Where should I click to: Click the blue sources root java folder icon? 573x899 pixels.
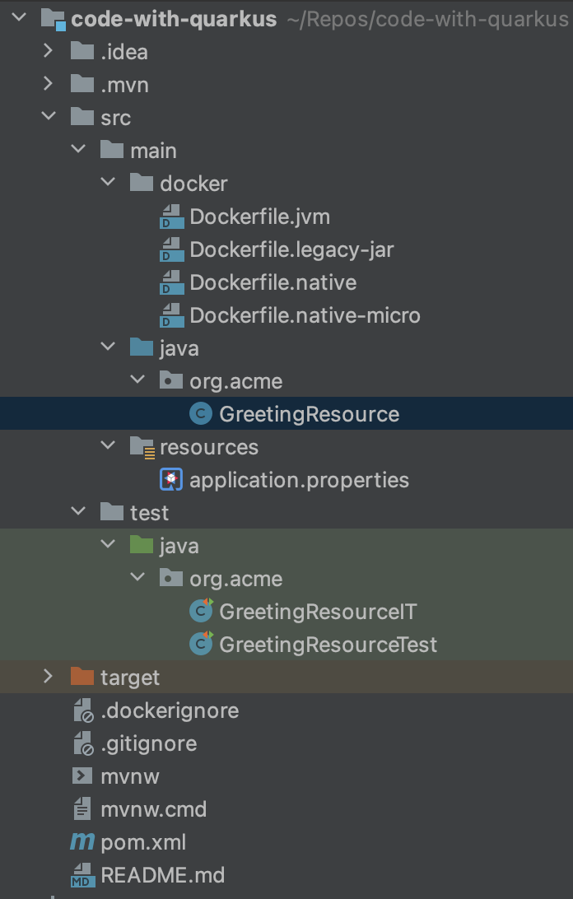142,347
